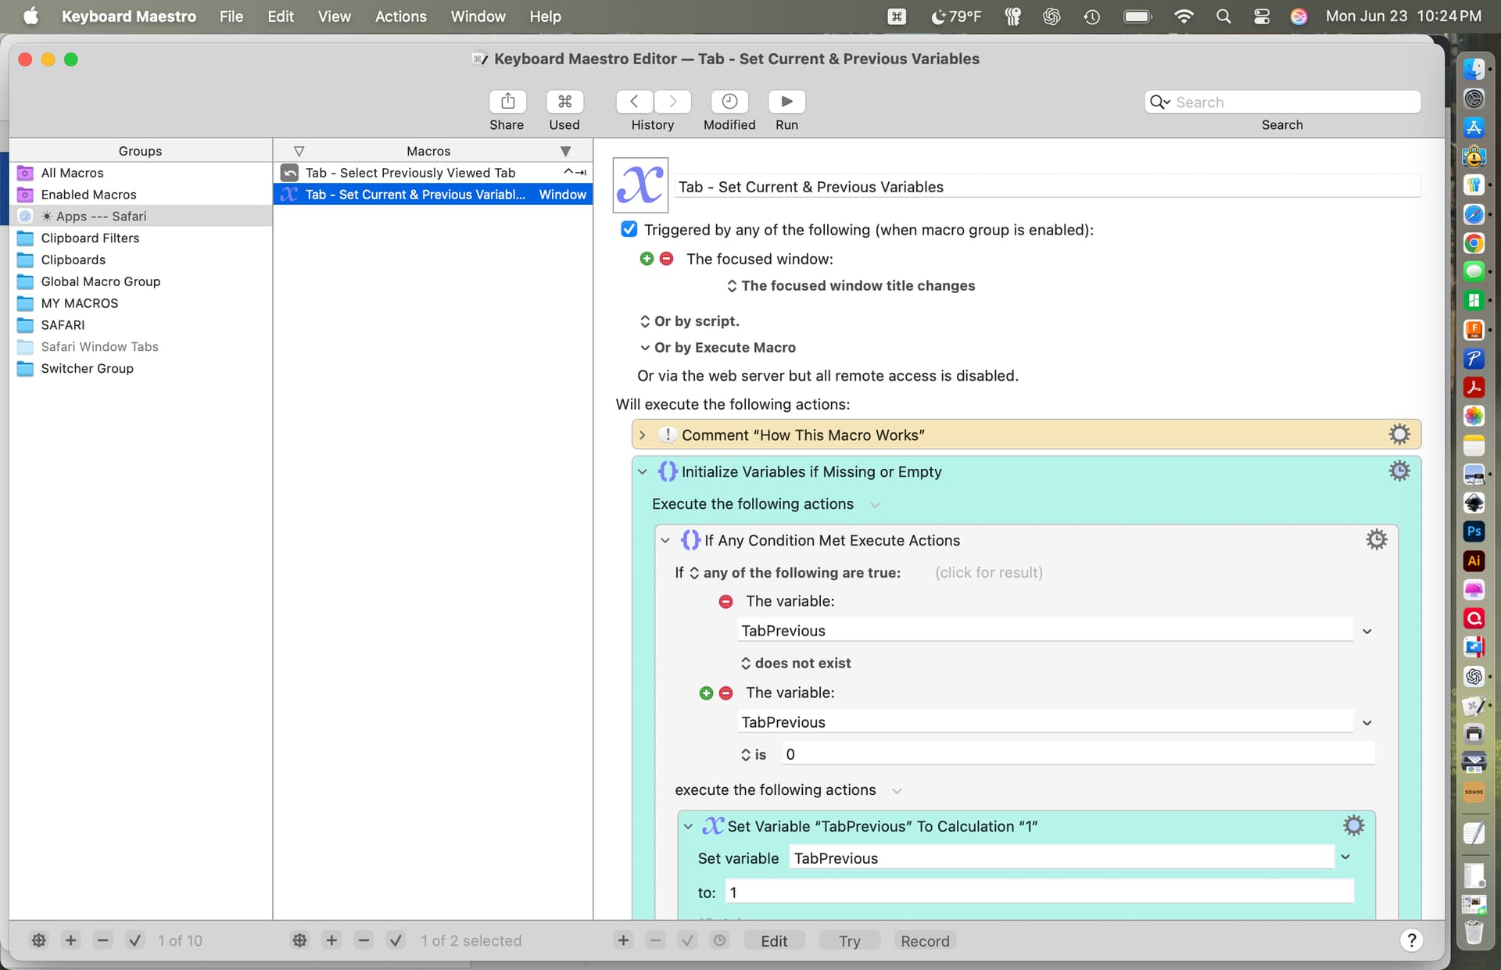Remove the 'is 0' variable condition
Viewport: 1501px width, 970px height.
(725, 693)
